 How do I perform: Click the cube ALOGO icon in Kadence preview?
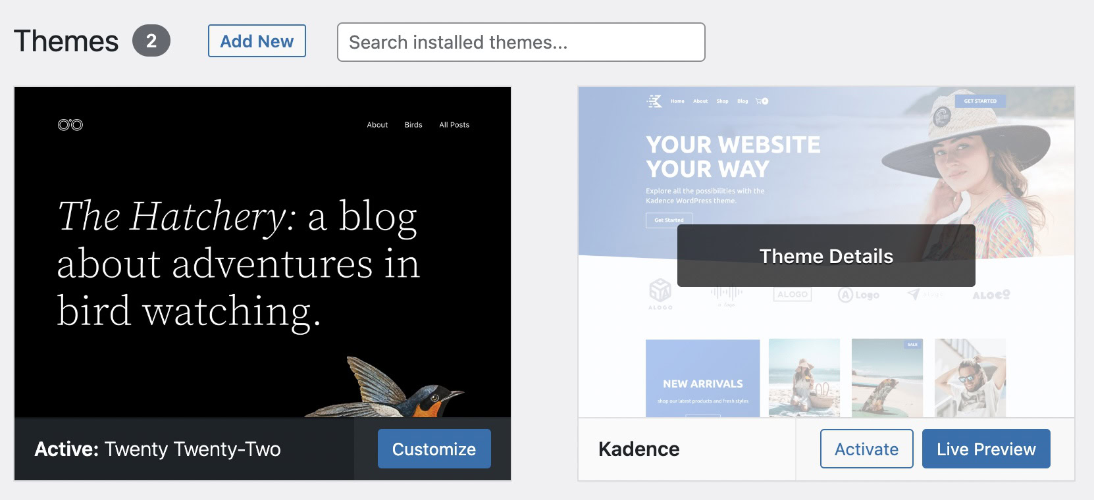(x=660, y=291)
